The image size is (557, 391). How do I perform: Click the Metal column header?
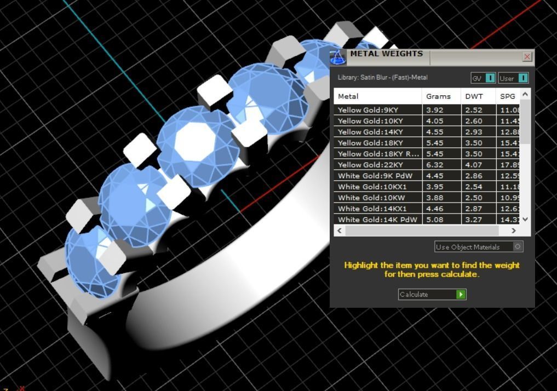[377, 96]
